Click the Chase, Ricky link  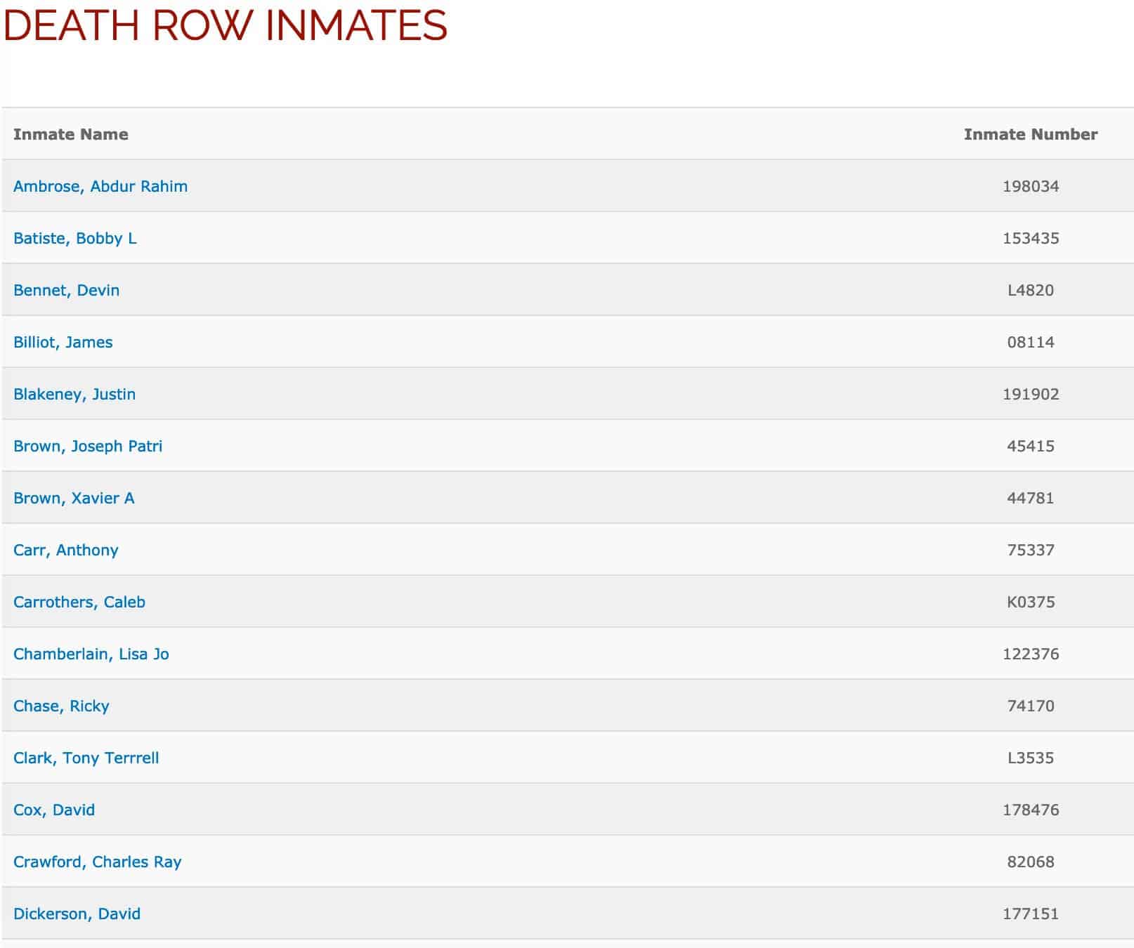tap(61, 706)
